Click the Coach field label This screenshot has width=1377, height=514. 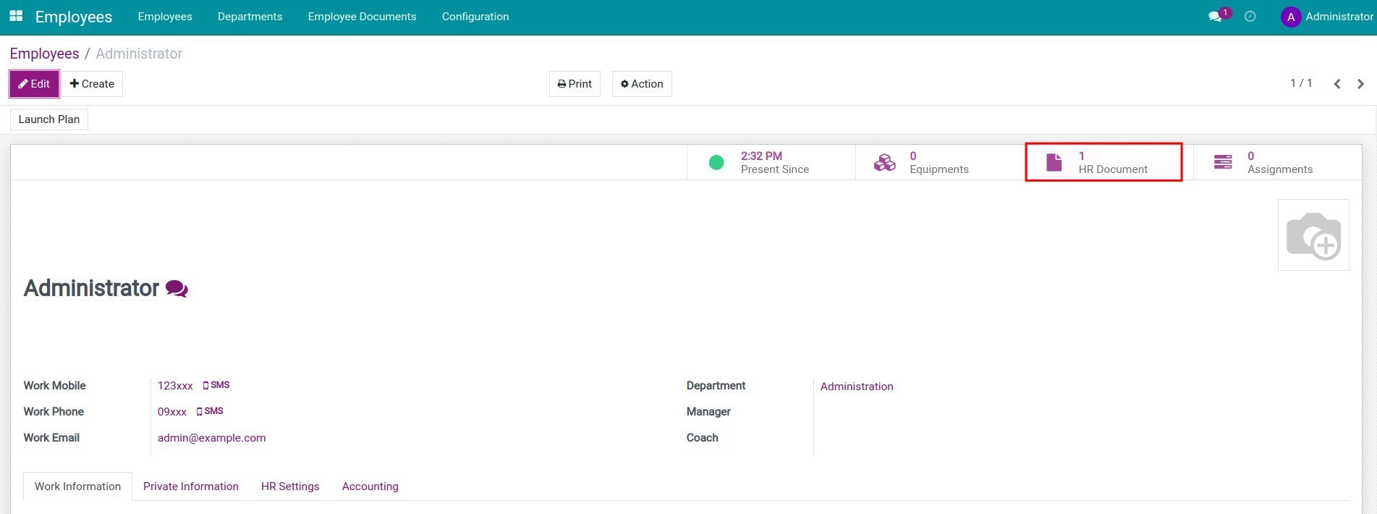702,437
